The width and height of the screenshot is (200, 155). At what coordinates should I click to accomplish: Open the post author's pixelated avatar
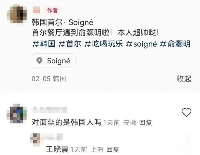[17, 14]
